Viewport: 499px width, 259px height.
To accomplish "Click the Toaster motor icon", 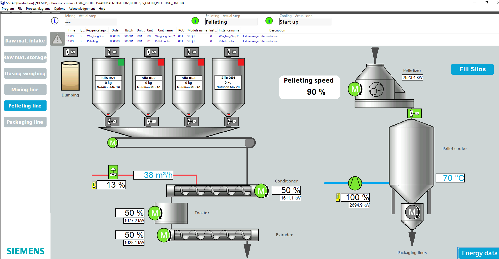I will (x=155, y=213).
